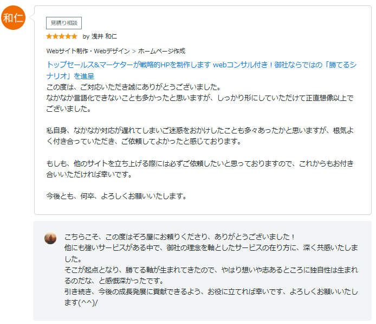
Task: Open reviewer 浅井 和仁's profile name
Action: pos(103,36)
